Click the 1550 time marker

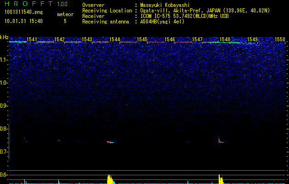280,39
